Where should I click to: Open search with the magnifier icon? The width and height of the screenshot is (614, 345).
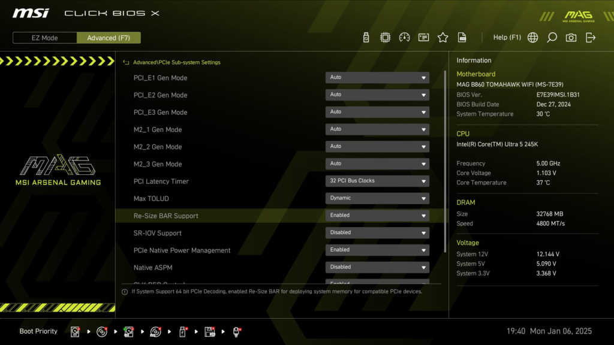pos(552,37)
